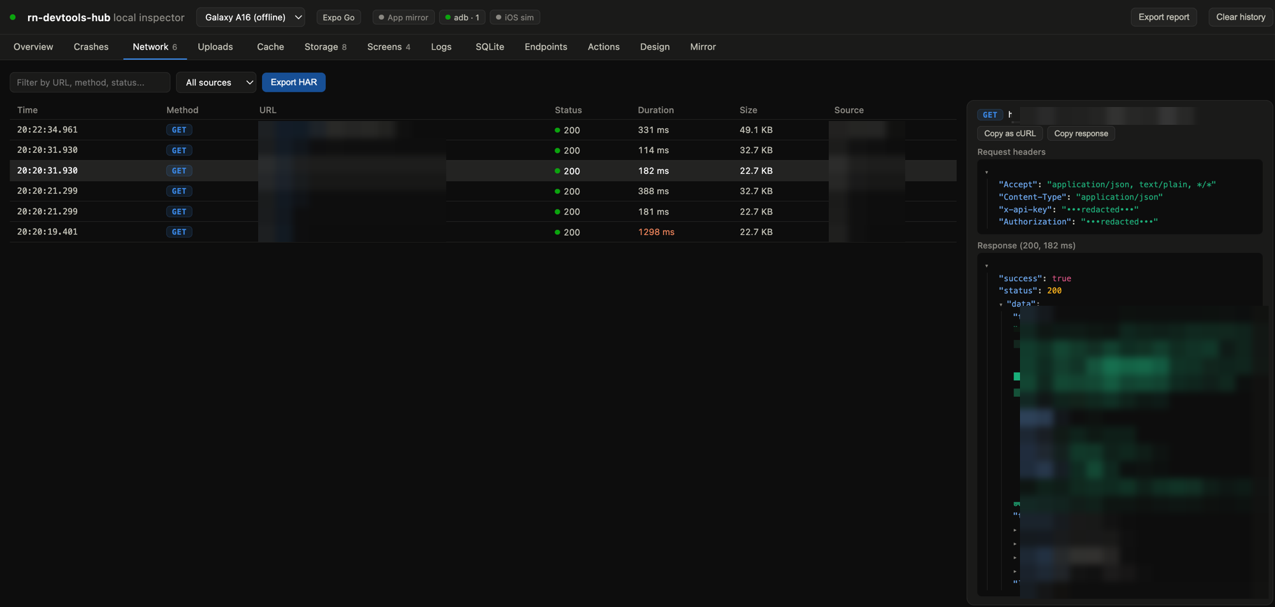Click the "success": true response line
The width and height of the screenshot is (1275, 607).
pos(1035,278)
